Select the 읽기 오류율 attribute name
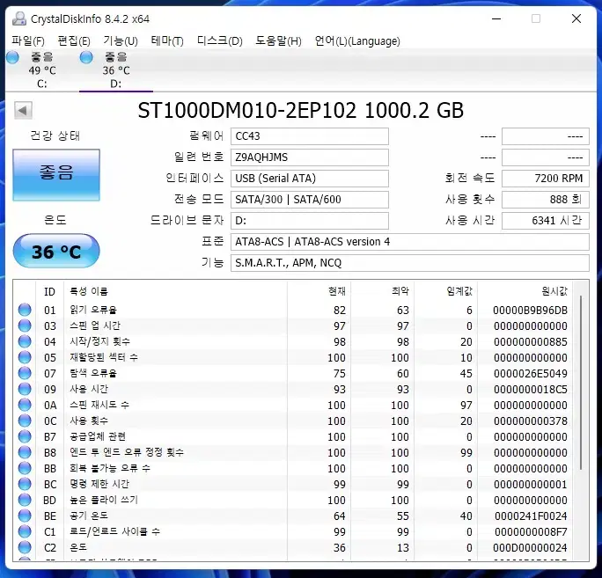This screenshot has width=602, height=578. [x=93, y=310]
